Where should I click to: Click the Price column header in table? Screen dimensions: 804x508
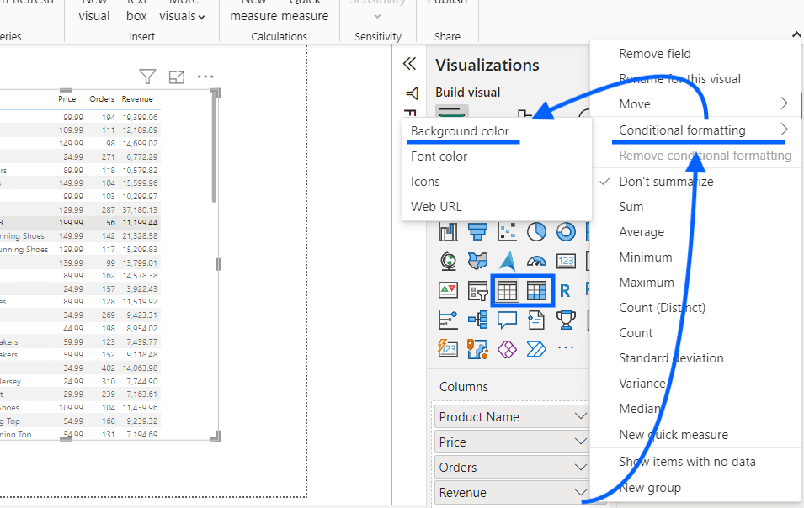tap(67, 99)
